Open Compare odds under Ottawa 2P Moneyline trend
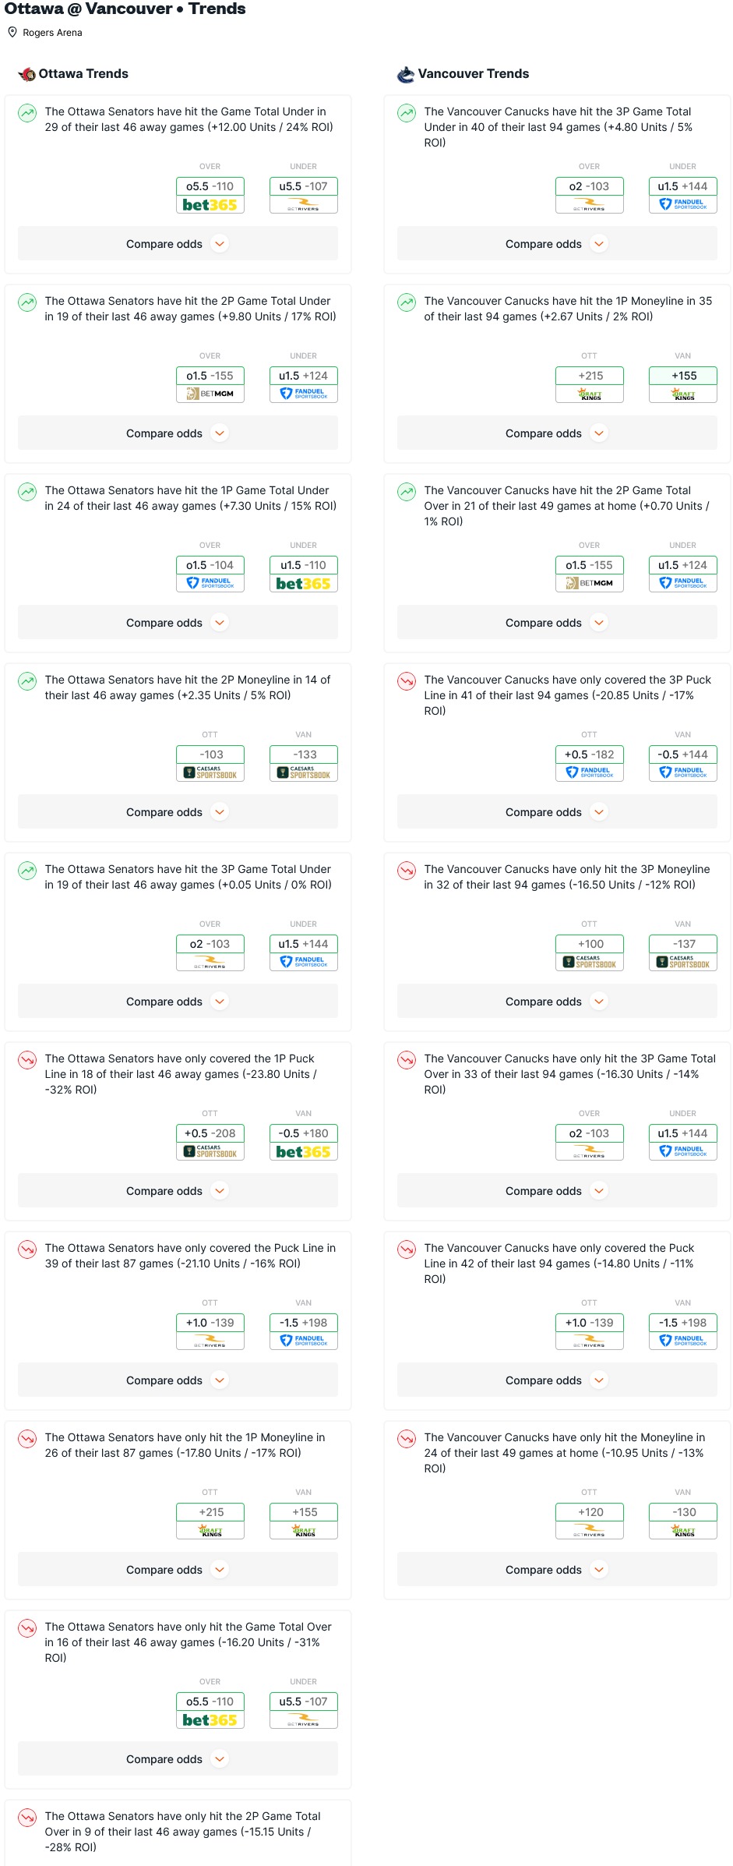 [x=178, y=812]
